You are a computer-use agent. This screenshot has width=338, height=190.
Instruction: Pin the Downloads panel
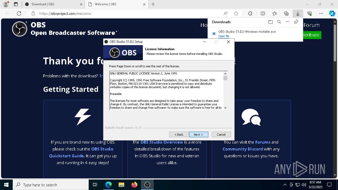click(x=296, y=22)
